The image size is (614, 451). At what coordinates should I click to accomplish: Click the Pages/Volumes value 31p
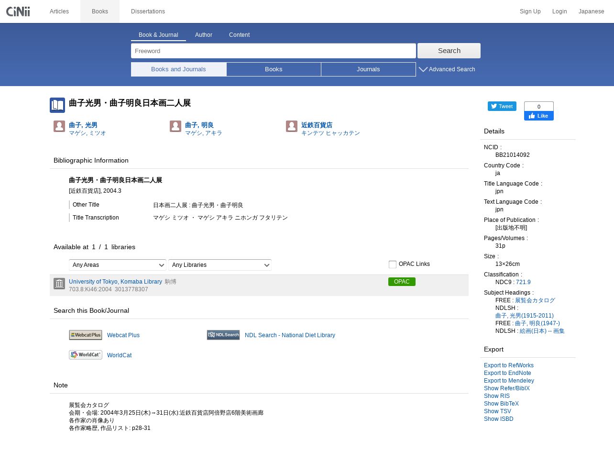pos(500,246)
